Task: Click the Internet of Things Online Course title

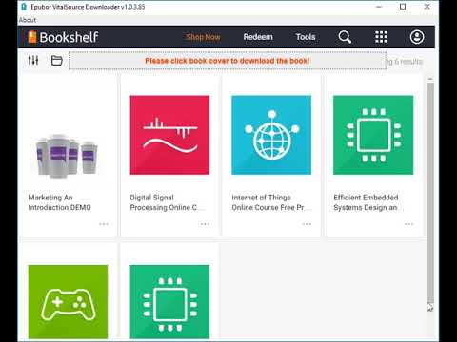Action: [x=271, y=202]
